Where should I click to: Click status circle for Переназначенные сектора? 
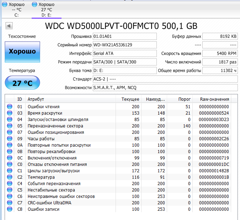10,126
